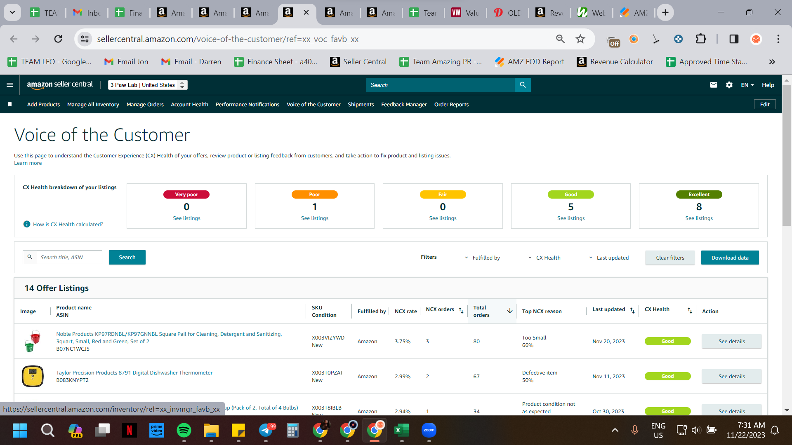This screenshot has height=445, width=792.
Task: Open the Revenue Calculator bookmark
Action: click(615, 62)
